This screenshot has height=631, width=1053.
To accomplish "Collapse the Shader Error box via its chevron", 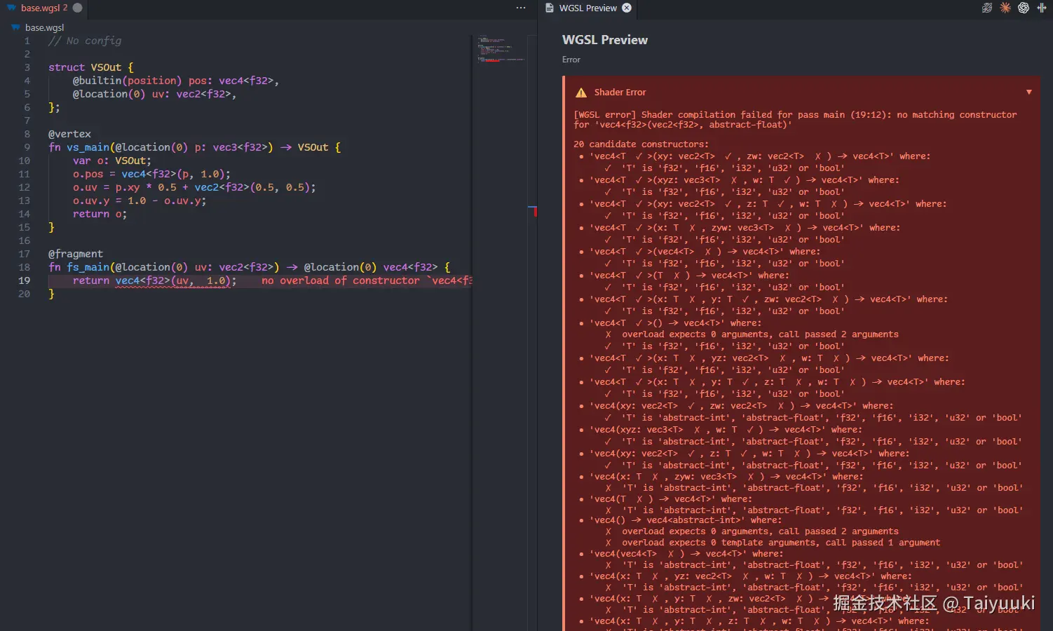I will click(1028, 92).
